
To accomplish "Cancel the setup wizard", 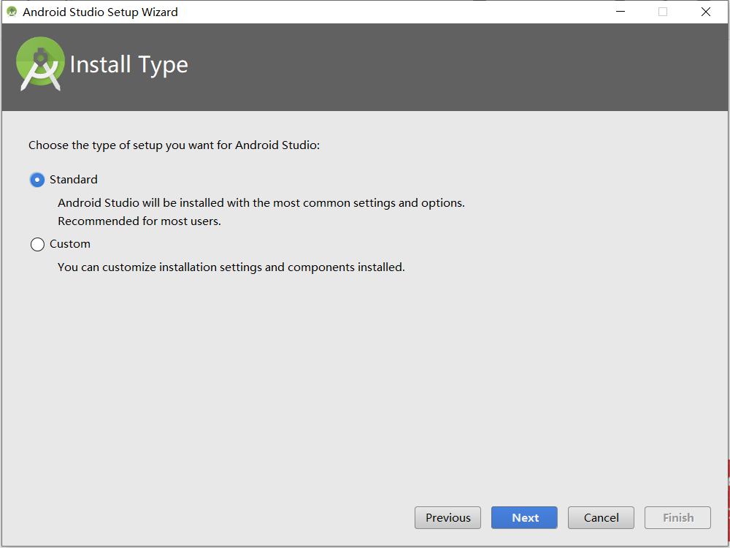I will (x=601, y=518).
